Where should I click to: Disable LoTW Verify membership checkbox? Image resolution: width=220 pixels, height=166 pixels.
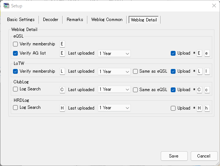click(15, 71)
